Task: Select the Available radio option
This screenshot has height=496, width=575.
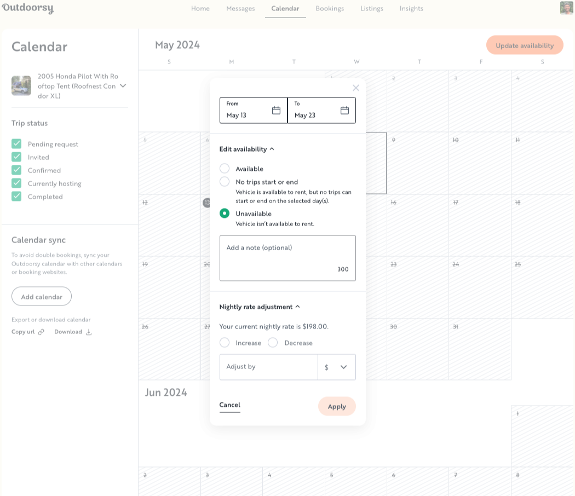Action: pos(225,168)
